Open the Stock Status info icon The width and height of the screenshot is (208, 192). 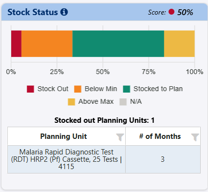click(x=64, y=12)
